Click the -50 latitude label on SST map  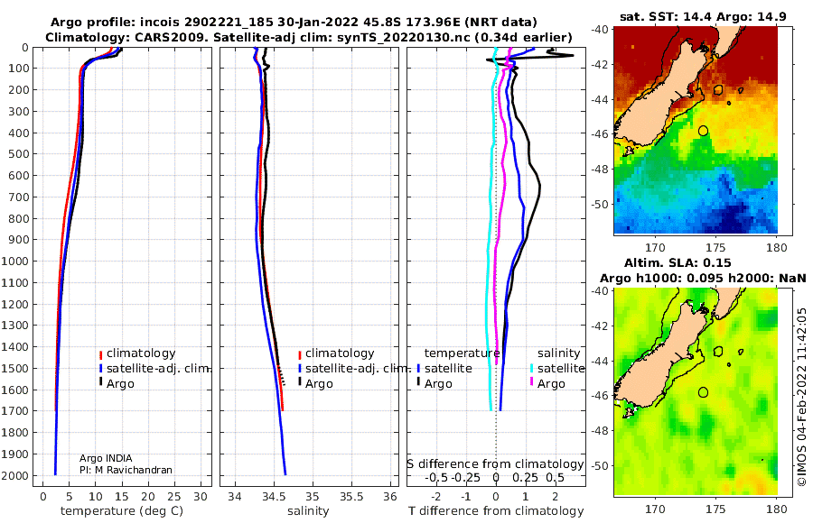(x=600, y=204)
